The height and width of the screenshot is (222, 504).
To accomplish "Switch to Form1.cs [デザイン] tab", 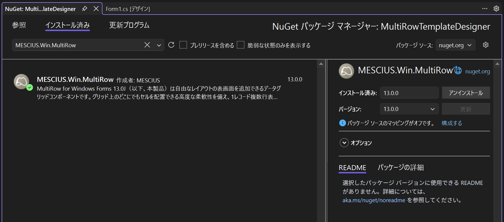I will 128,9.
